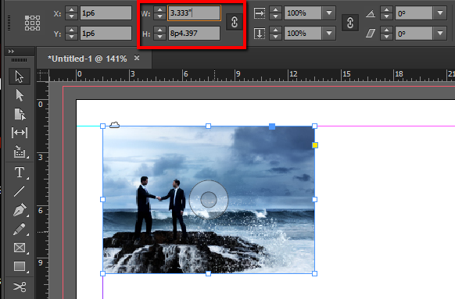455x299 pixels.
Task: Click the Scale X Percentage icon
Action: click(260, 13)
